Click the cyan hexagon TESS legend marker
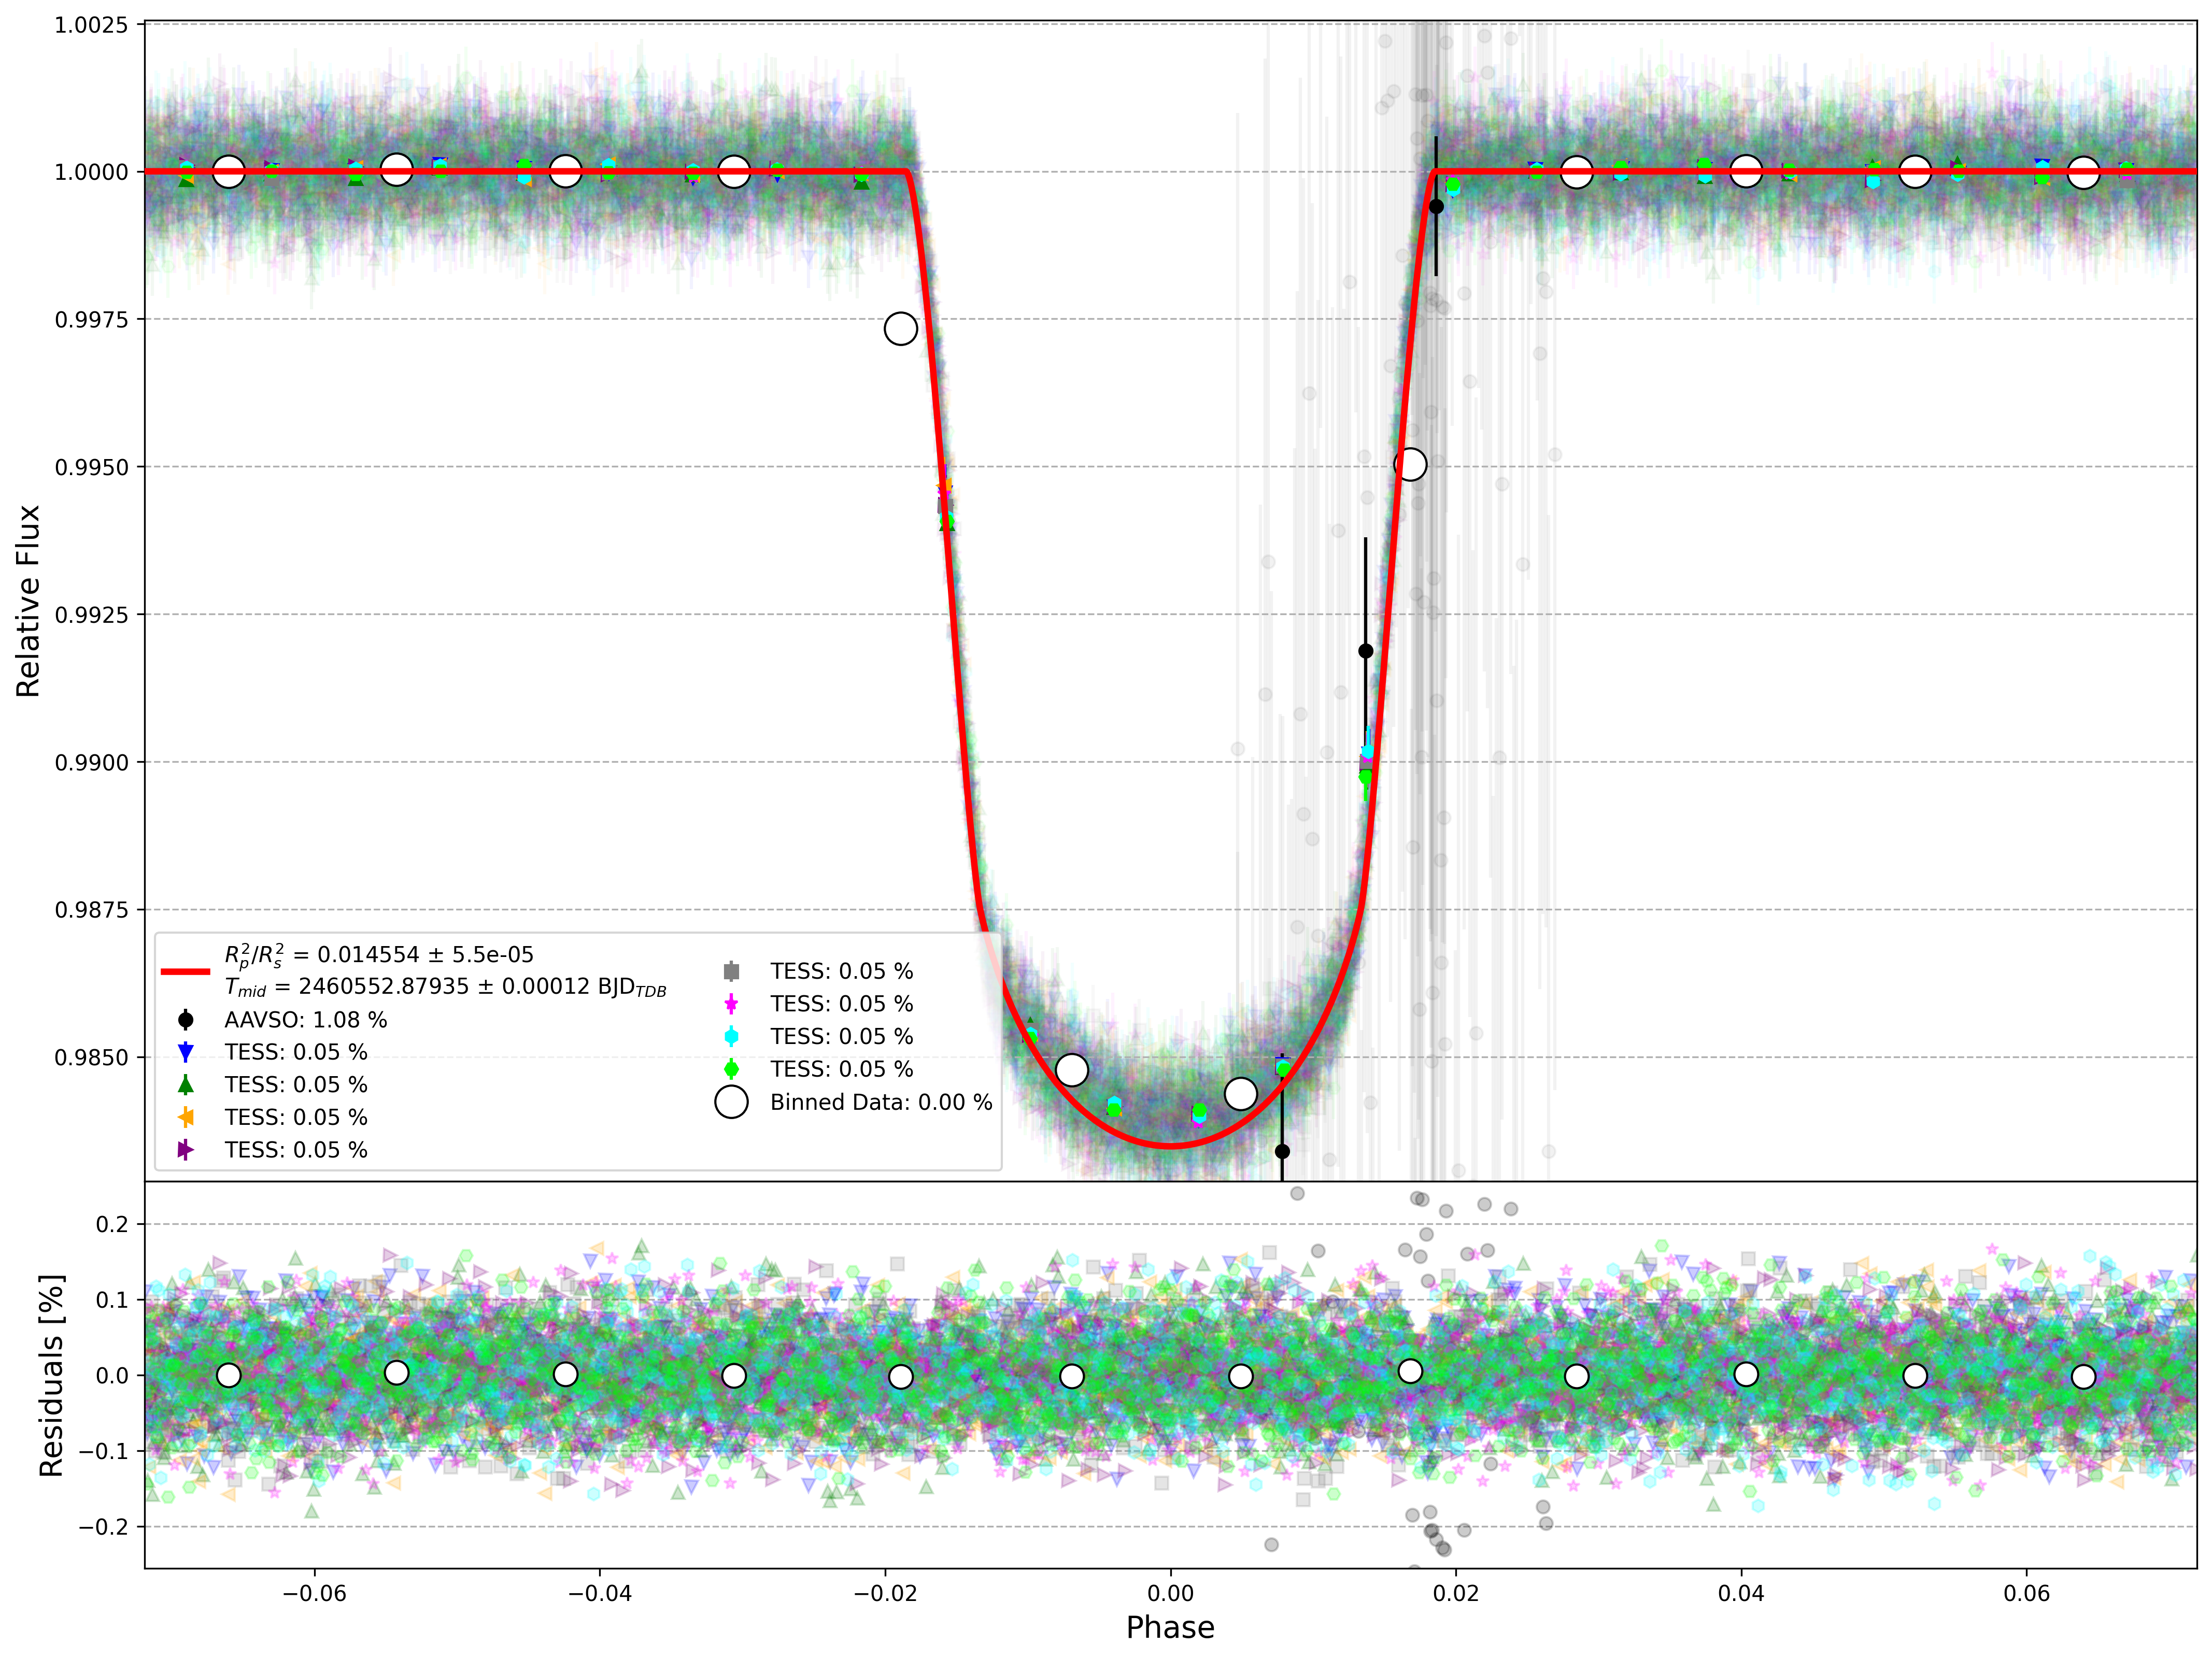The image size is (2212, 1659). click(x=731, y=1036)
